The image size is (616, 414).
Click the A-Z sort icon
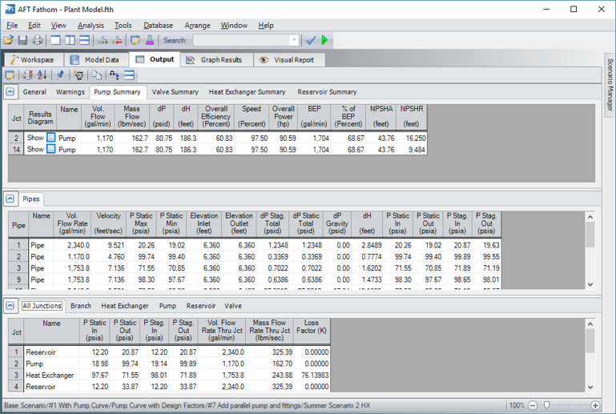tap(42, 75)
